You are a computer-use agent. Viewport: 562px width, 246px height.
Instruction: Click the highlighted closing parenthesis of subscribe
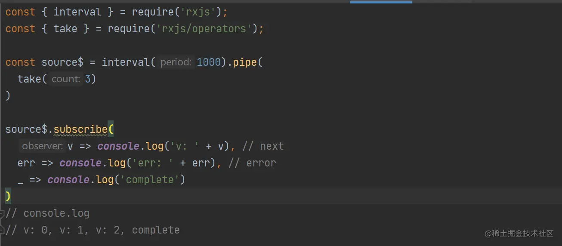[8, 196]
